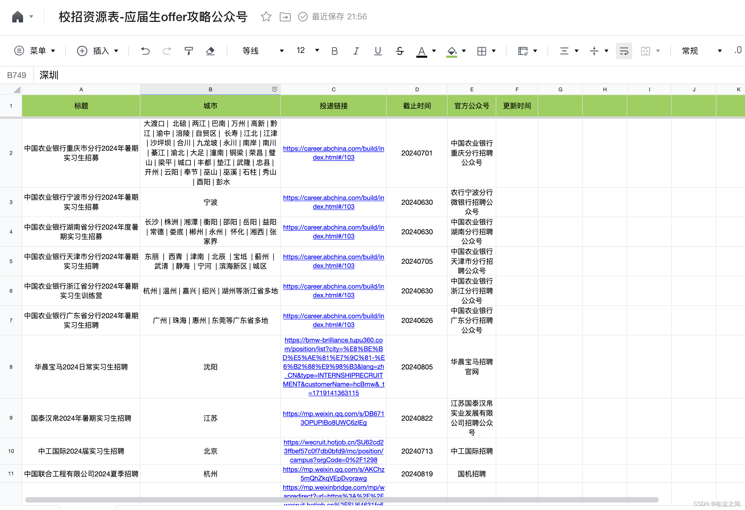Click the move-to-folder icon
Viewport: 745px width, 510px height.
pyautogui.click(x=285, y=17)
